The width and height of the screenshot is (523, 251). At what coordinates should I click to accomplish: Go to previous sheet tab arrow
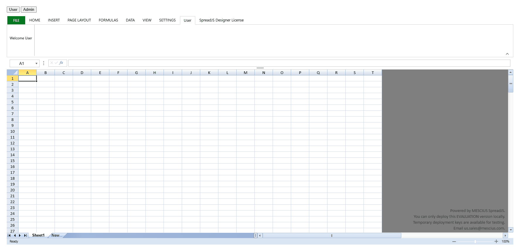click(15, 235)
